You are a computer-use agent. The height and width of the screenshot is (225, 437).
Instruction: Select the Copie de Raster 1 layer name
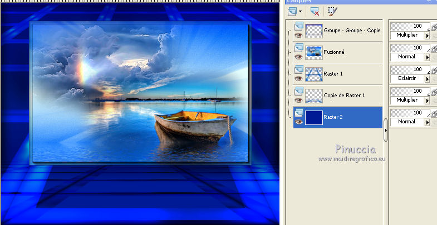tap(344, 96)
